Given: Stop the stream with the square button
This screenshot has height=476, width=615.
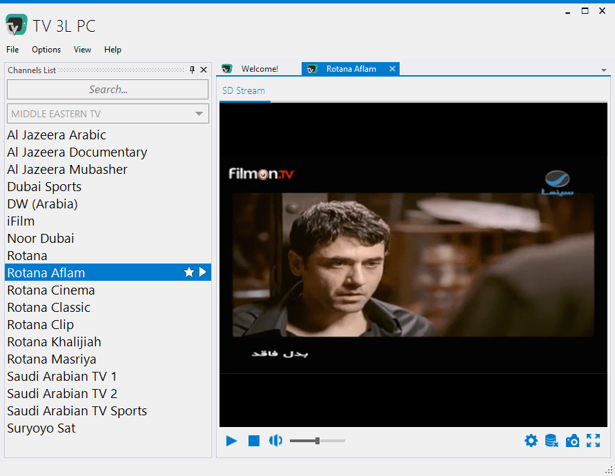Looking at the screenshot, I should coord(254,441).
